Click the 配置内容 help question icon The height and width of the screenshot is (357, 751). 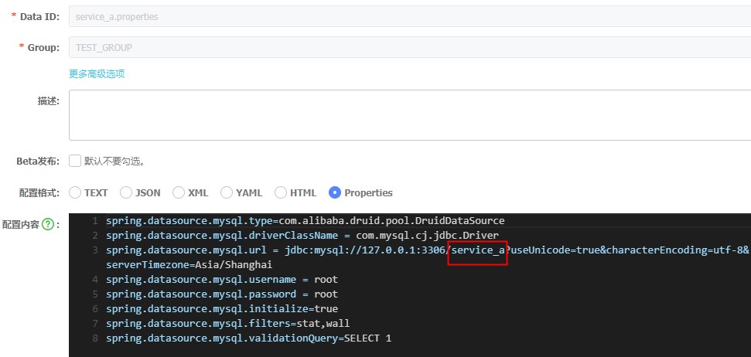[x=47, y=224]
